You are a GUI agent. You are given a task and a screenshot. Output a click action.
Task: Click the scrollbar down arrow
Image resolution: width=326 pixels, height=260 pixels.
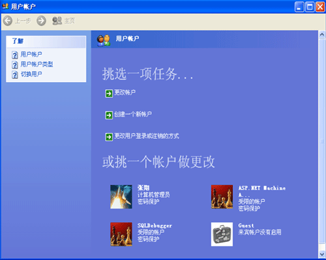[x=322, y=254]
